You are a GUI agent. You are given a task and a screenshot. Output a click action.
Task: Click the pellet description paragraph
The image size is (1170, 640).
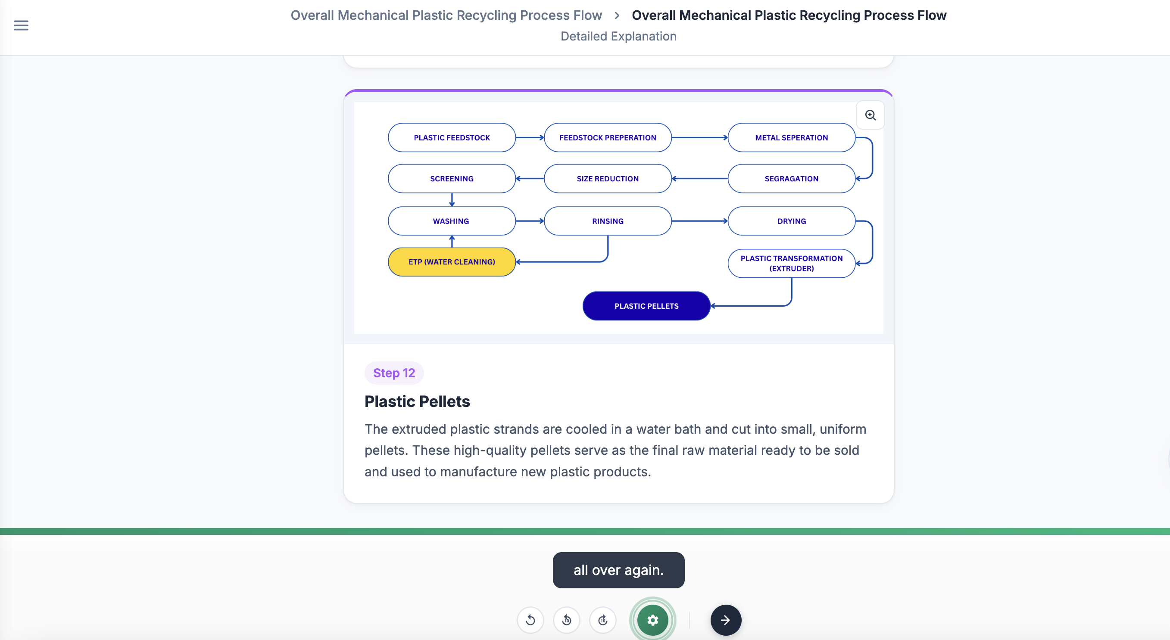click(x=615, y=450)
